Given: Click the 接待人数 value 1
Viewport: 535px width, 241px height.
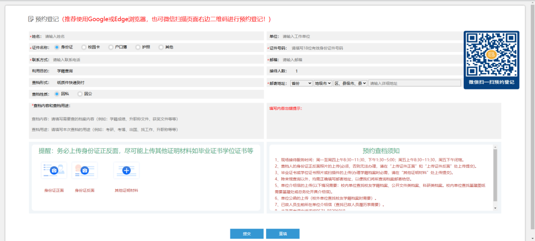Looking at the screenshot, I should [x=297, y=71].
